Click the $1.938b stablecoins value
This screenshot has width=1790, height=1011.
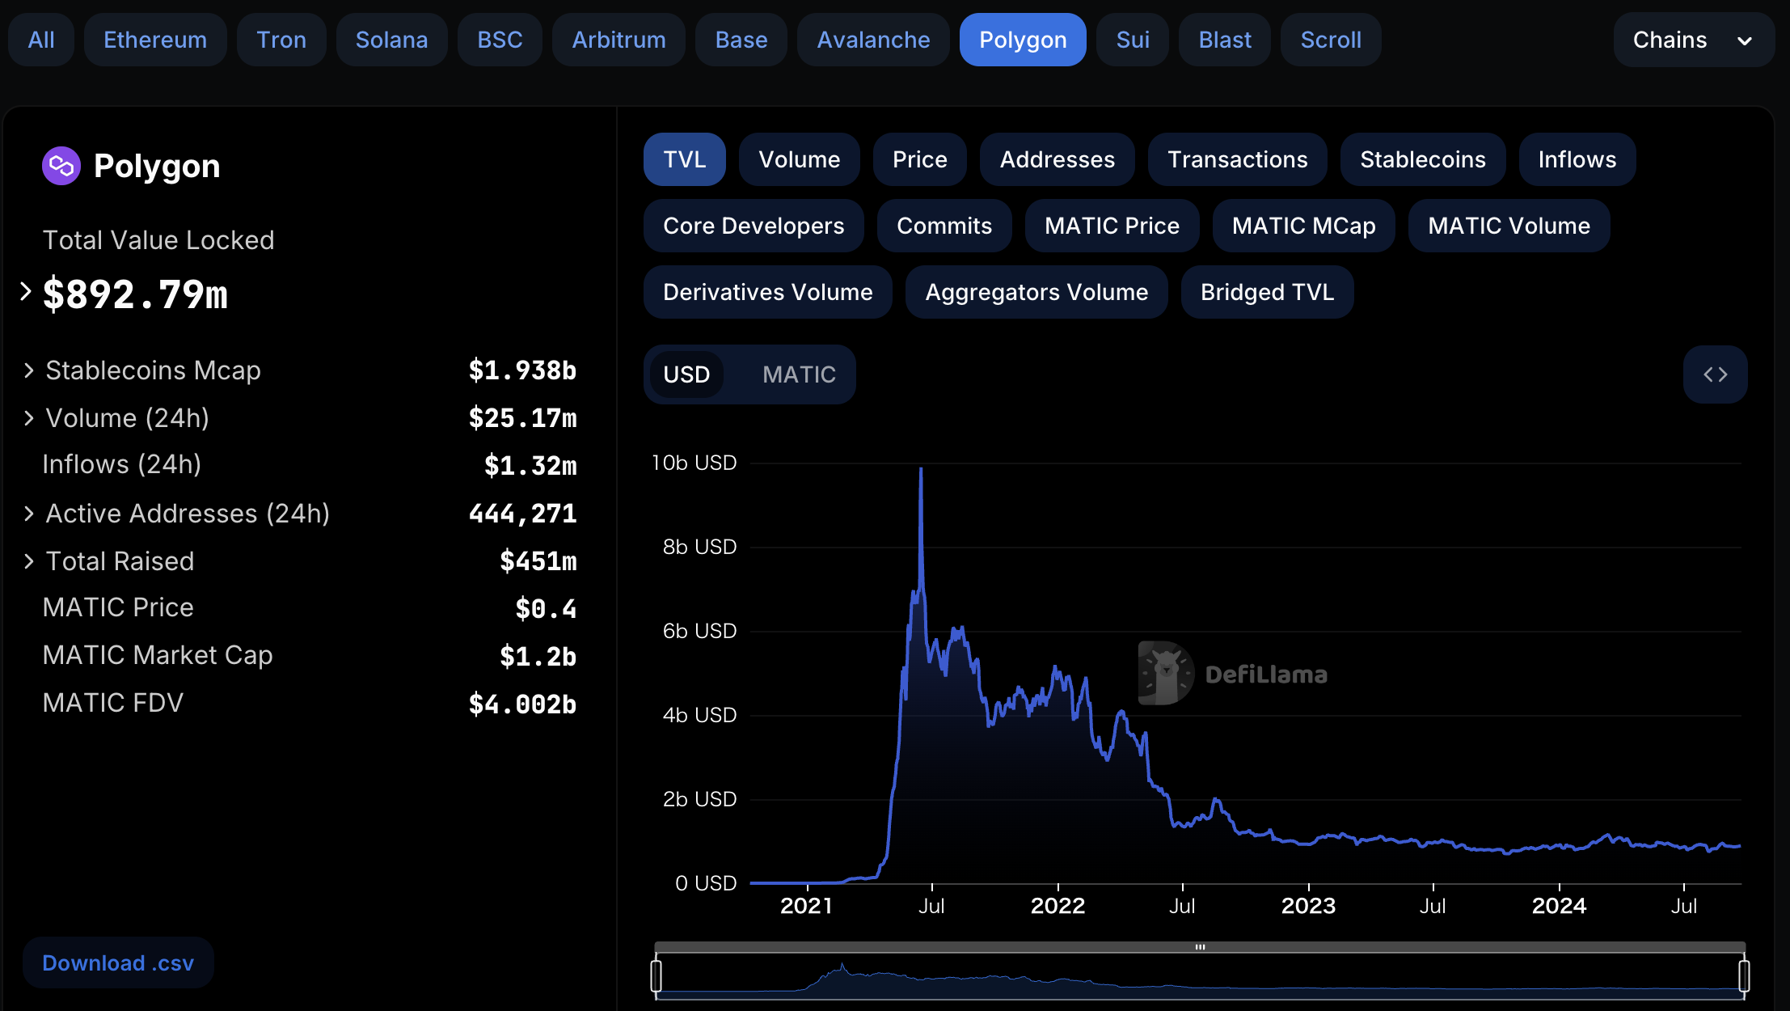(522, 370)
